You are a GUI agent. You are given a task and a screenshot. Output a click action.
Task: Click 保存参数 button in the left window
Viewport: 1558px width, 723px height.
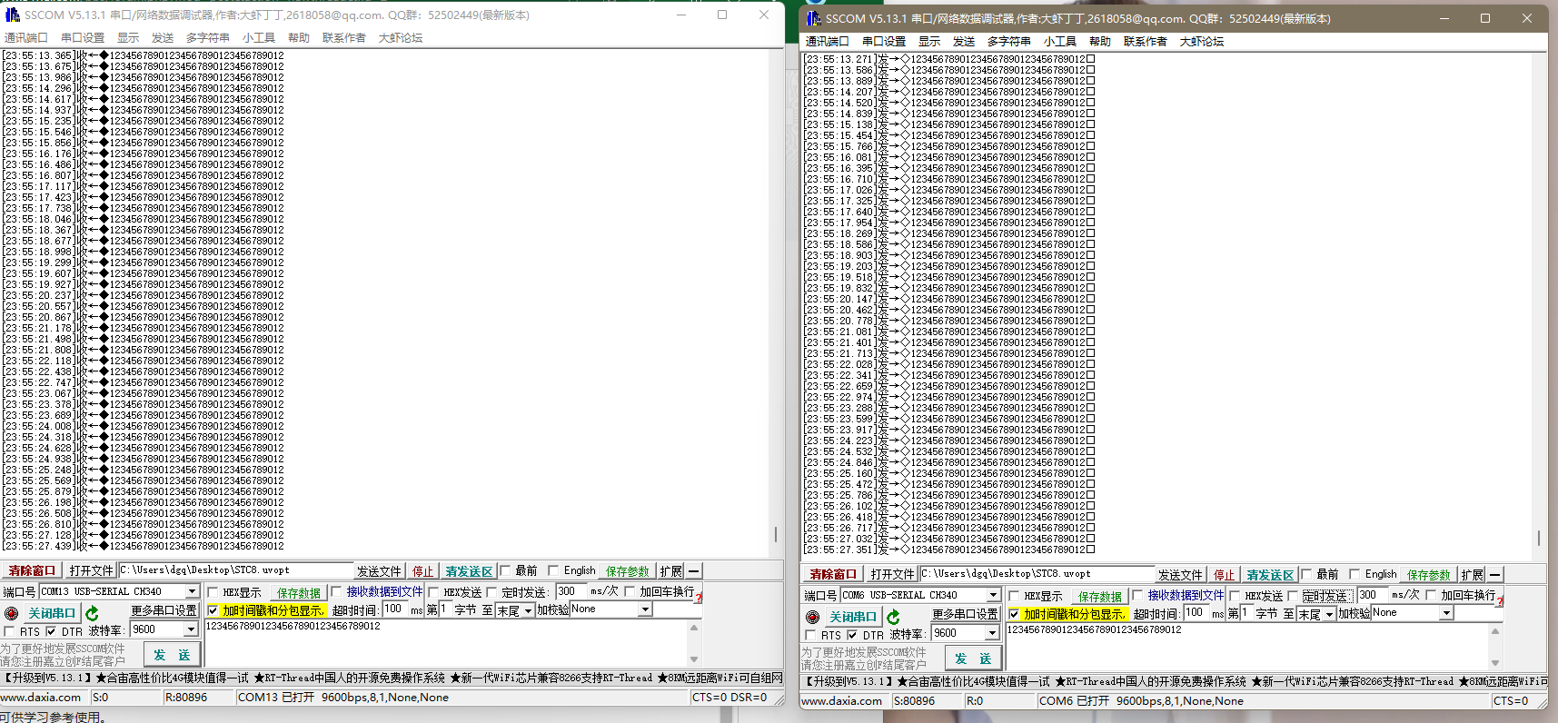point(628,571)
